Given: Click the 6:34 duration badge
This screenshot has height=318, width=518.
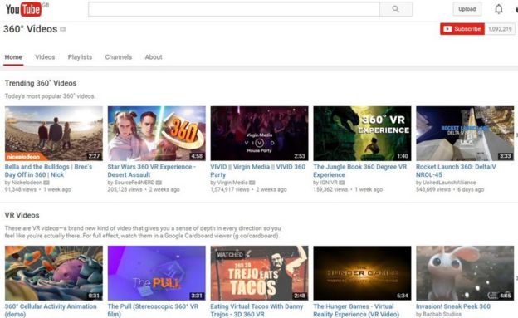Looking at the screenshot, I should 403,296.
